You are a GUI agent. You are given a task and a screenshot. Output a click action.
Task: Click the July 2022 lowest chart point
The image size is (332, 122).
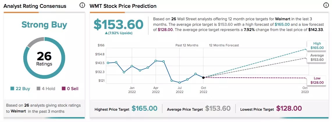(180, 83)
